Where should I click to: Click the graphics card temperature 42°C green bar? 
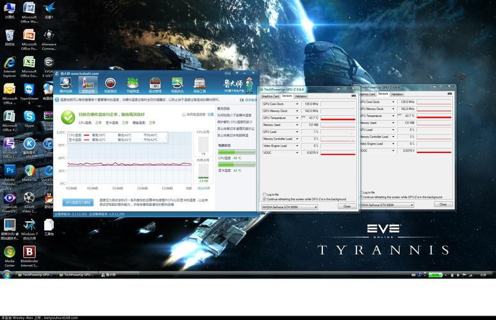pos(236,164)
